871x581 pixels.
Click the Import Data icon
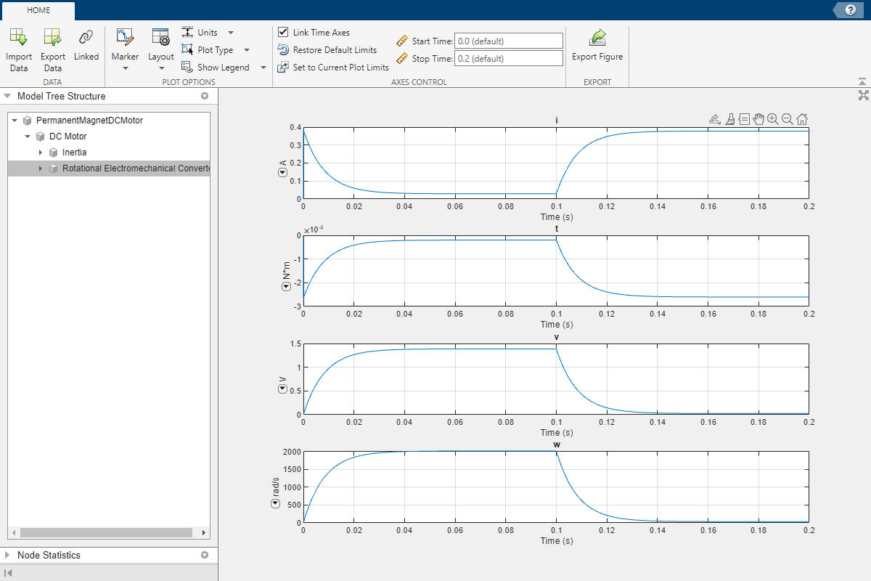click(x=19, y=38)
